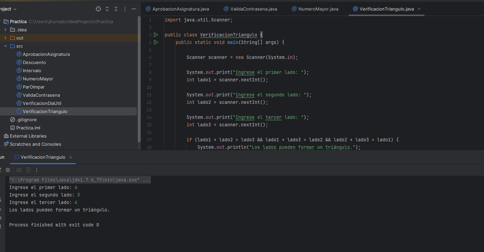
Task: Click class name VerificacionTriangulo in line 3
Action: coord(229,35)
